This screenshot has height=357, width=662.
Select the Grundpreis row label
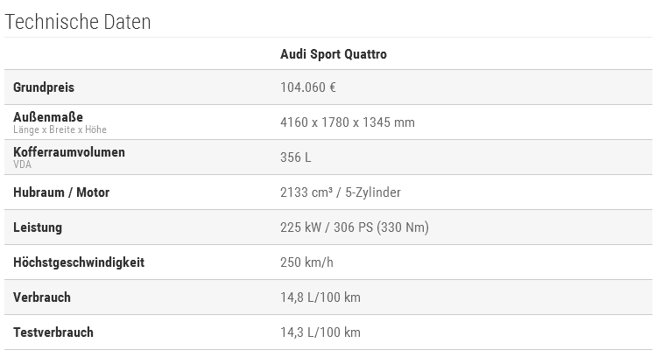(44, 87)
